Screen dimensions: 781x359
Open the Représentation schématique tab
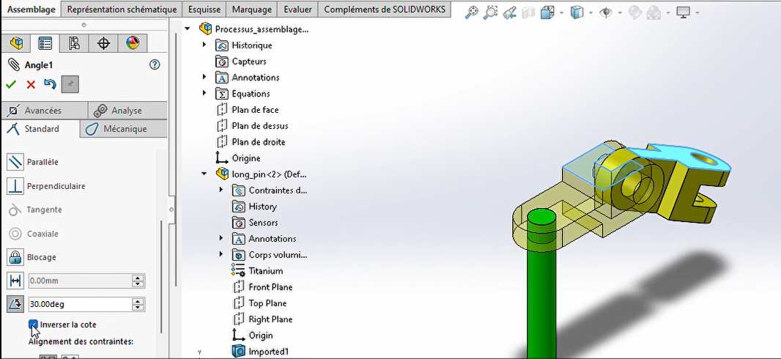[122, 9]
